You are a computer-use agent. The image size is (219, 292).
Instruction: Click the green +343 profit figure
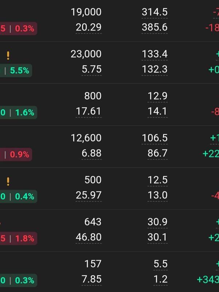pyautogui.click(x=208, y=279)
